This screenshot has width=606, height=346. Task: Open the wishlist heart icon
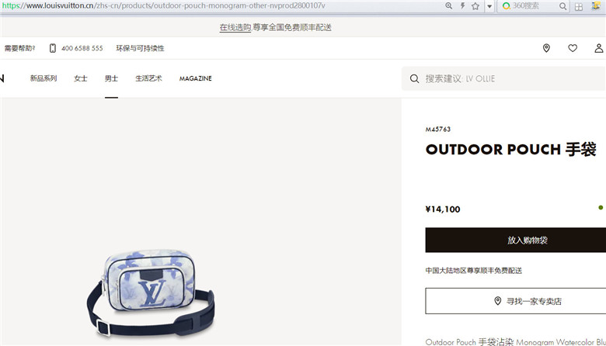573,48
